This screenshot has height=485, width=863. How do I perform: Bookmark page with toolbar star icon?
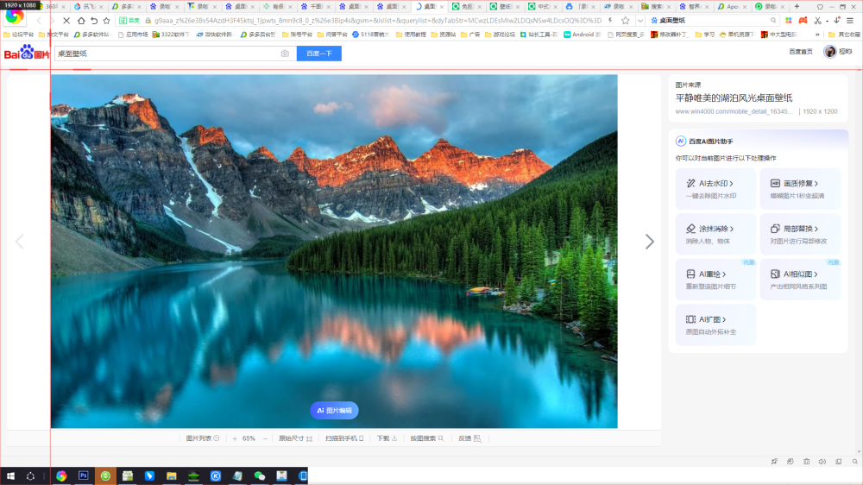pyautogui.click(x=107, y=21)
